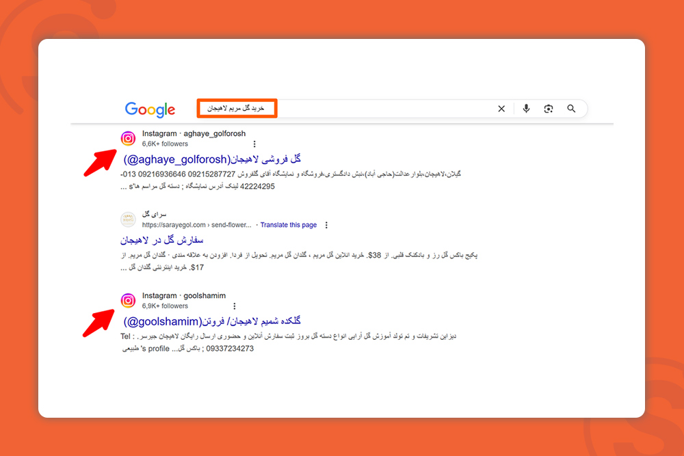Image resolution: width=684 pixels, height=456 pixels.
Task: Click the https://sarayegol.com › send-flower URL
Action: click(197, 225)
